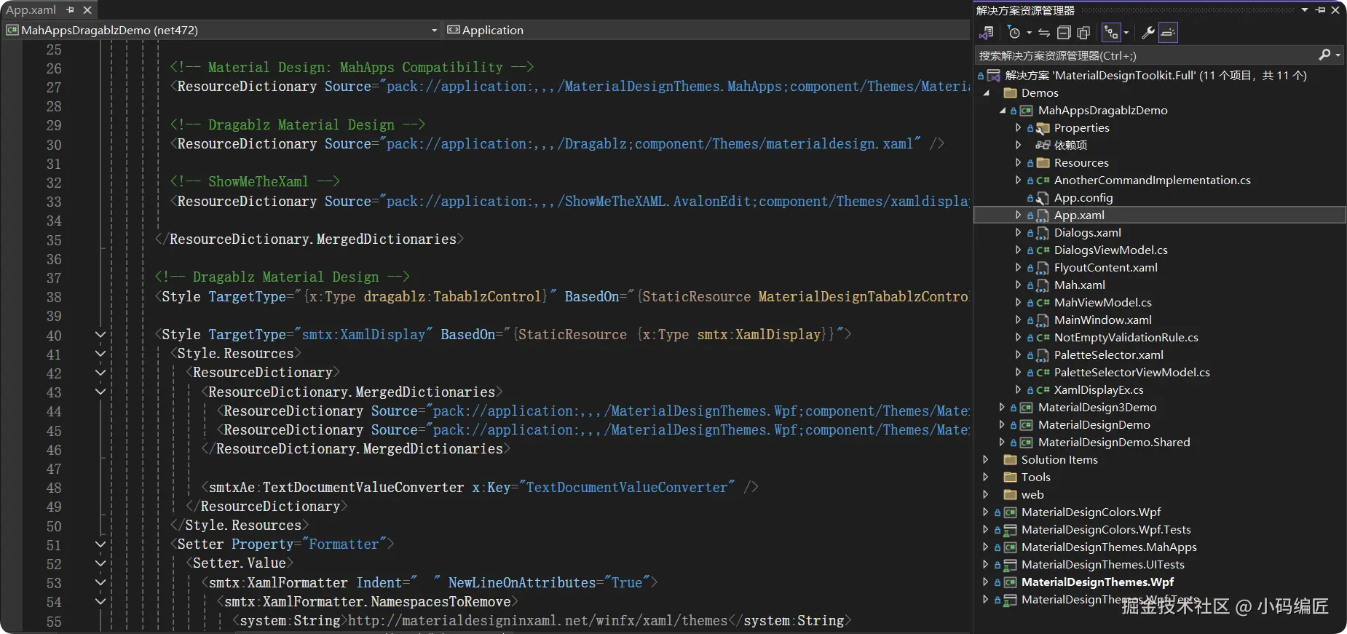Screen dimensions: 1347x634
Task: Open Properties wrench icon in Solution Explorer
Action: click(x=1148, y=33)
